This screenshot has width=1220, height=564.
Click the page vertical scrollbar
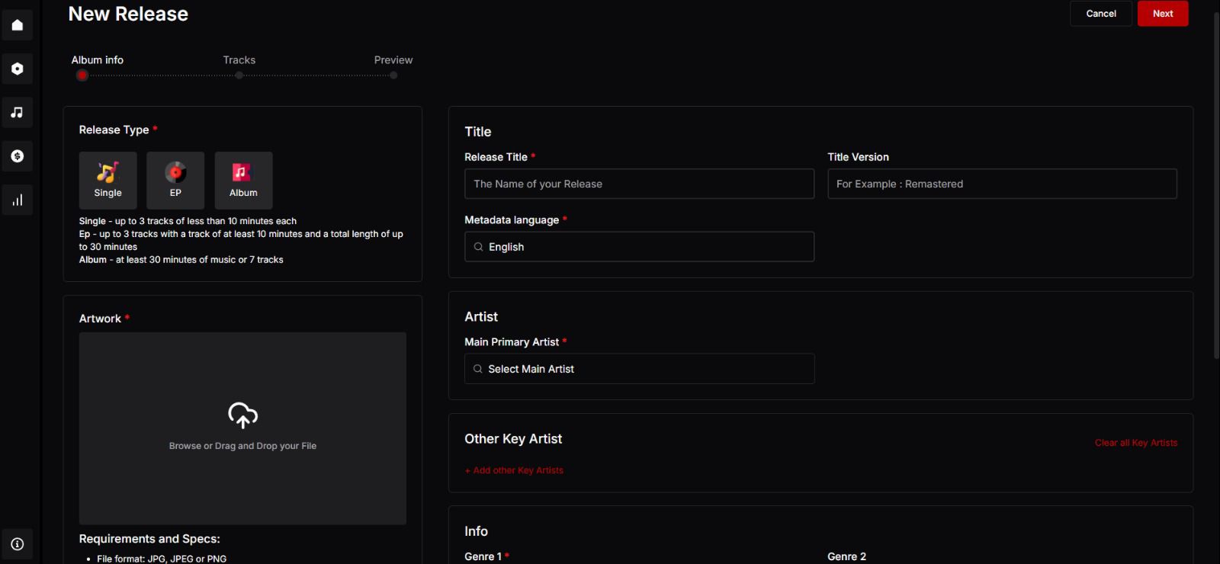point(1216,183)
